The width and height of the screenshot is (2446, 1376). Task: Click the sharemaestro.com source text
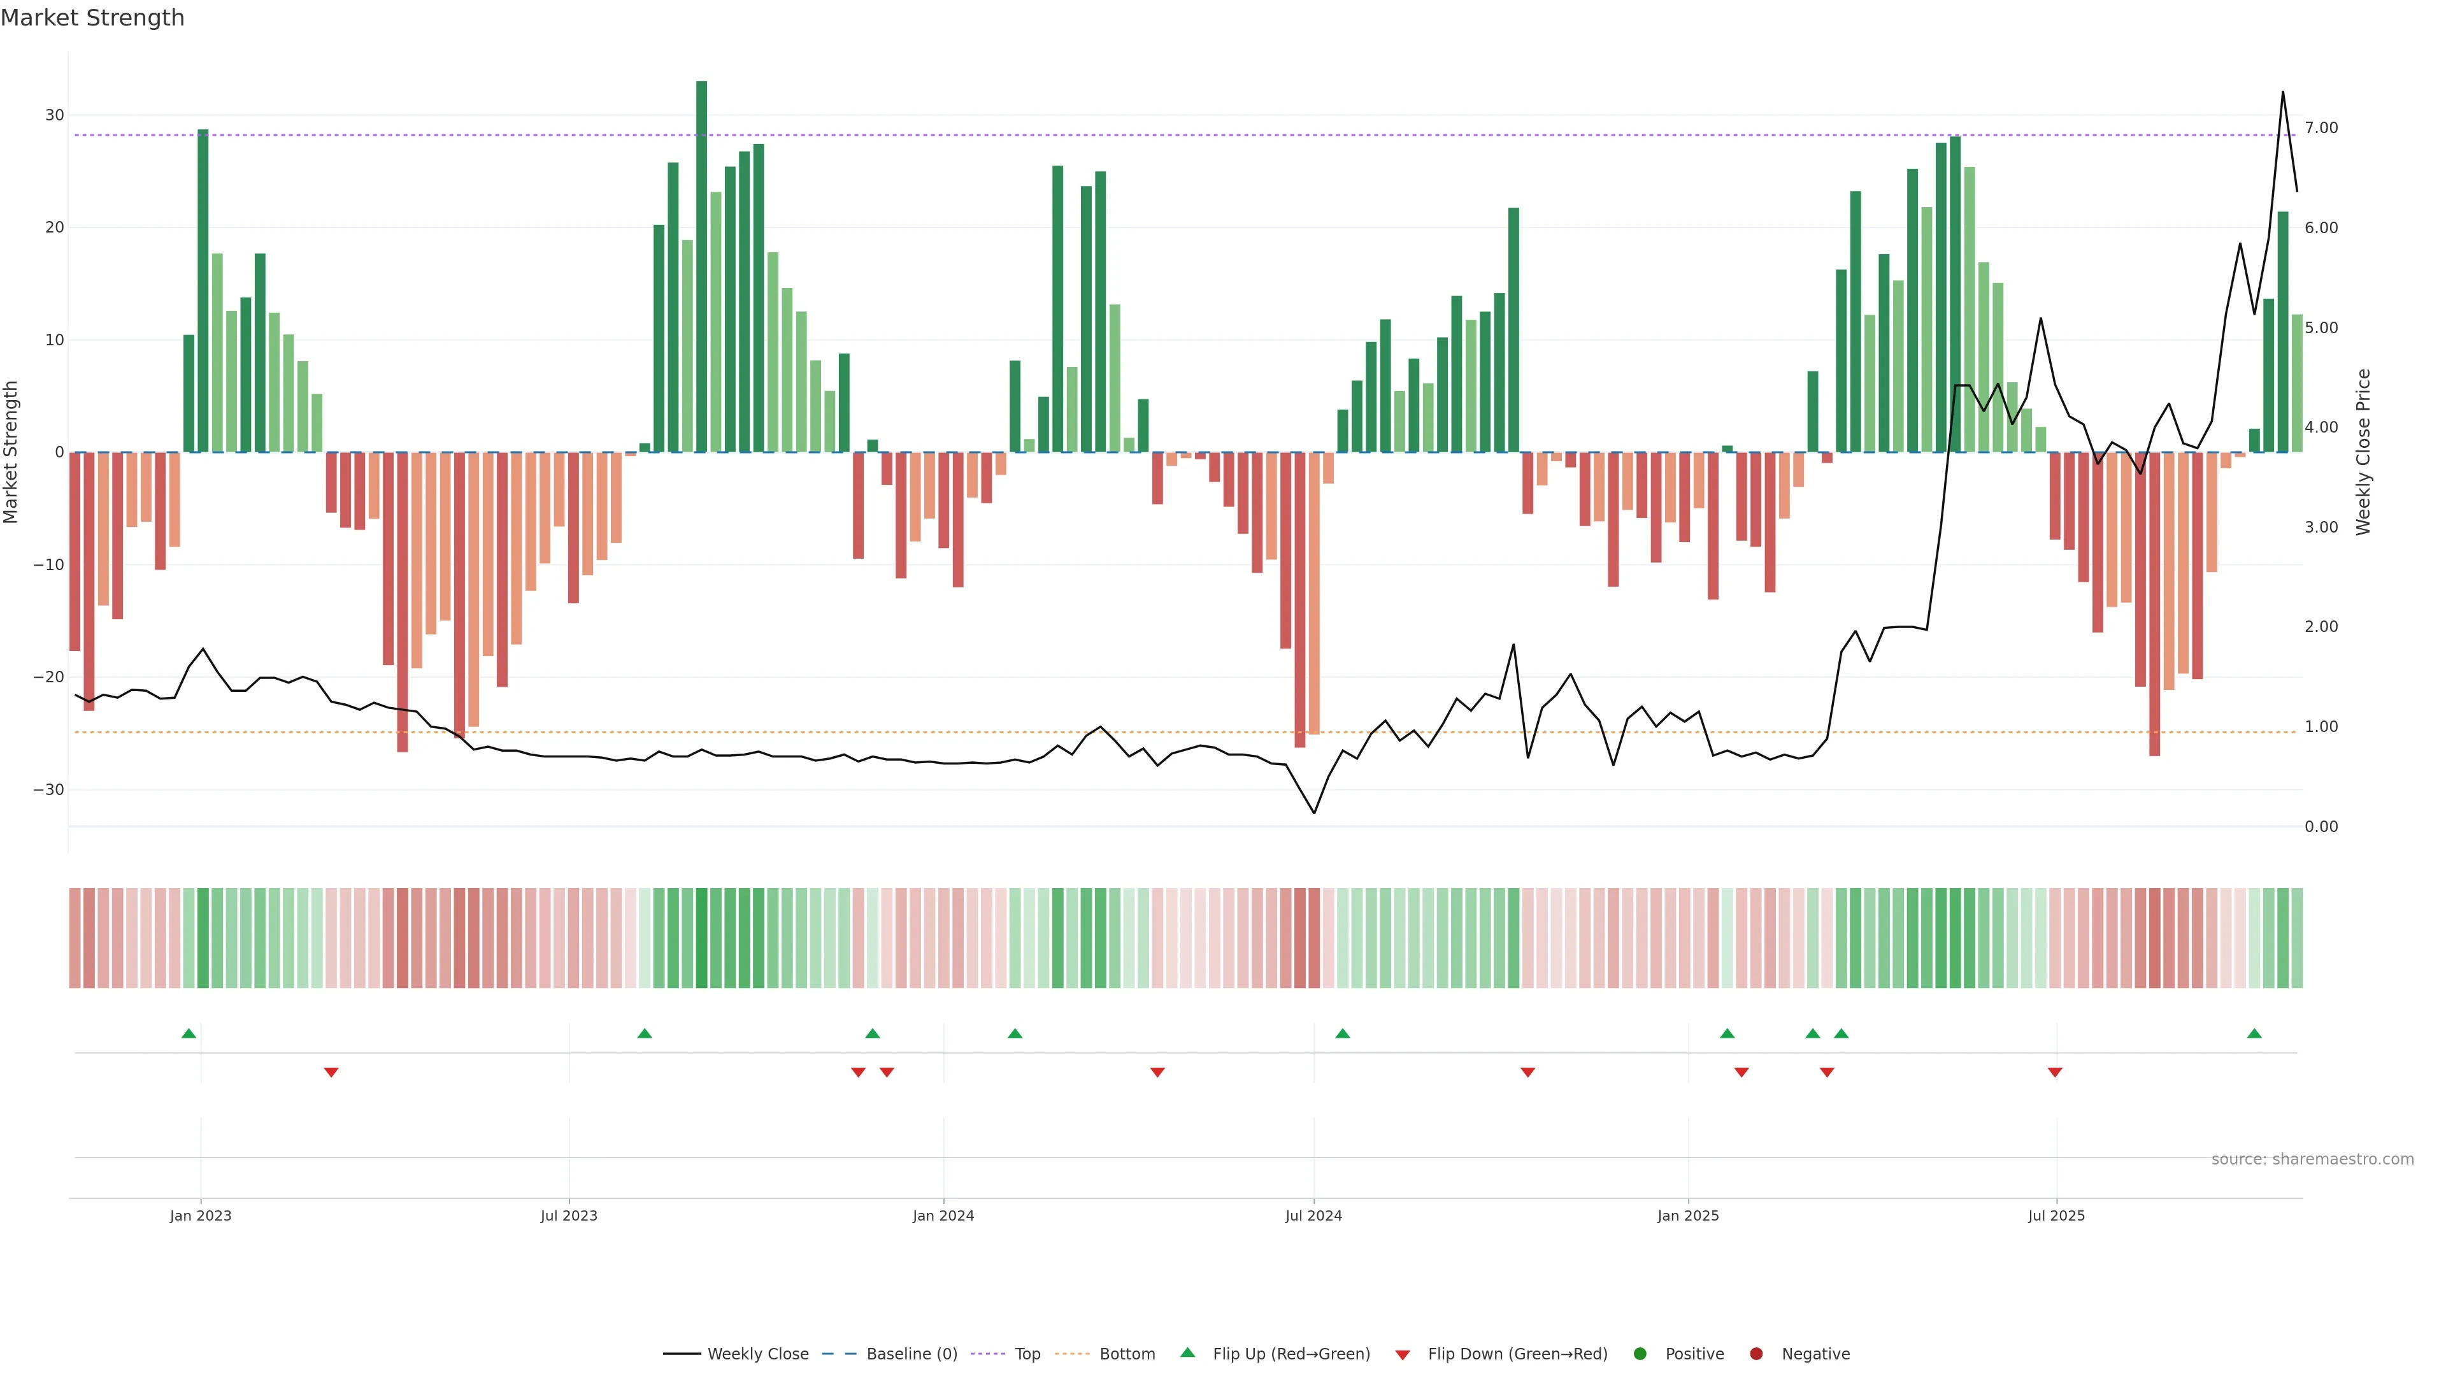pos(2312,1159)
